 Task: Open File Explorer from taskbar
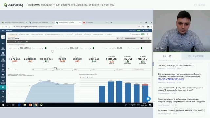tap(25, 105)
